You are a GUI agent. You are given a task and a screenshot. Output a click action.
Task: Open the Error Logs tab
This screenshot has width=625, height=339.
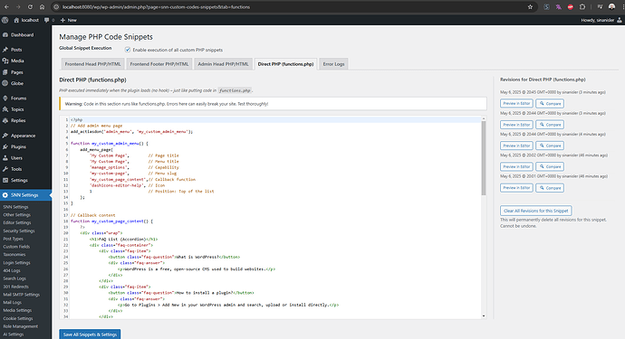click(333, 64)
